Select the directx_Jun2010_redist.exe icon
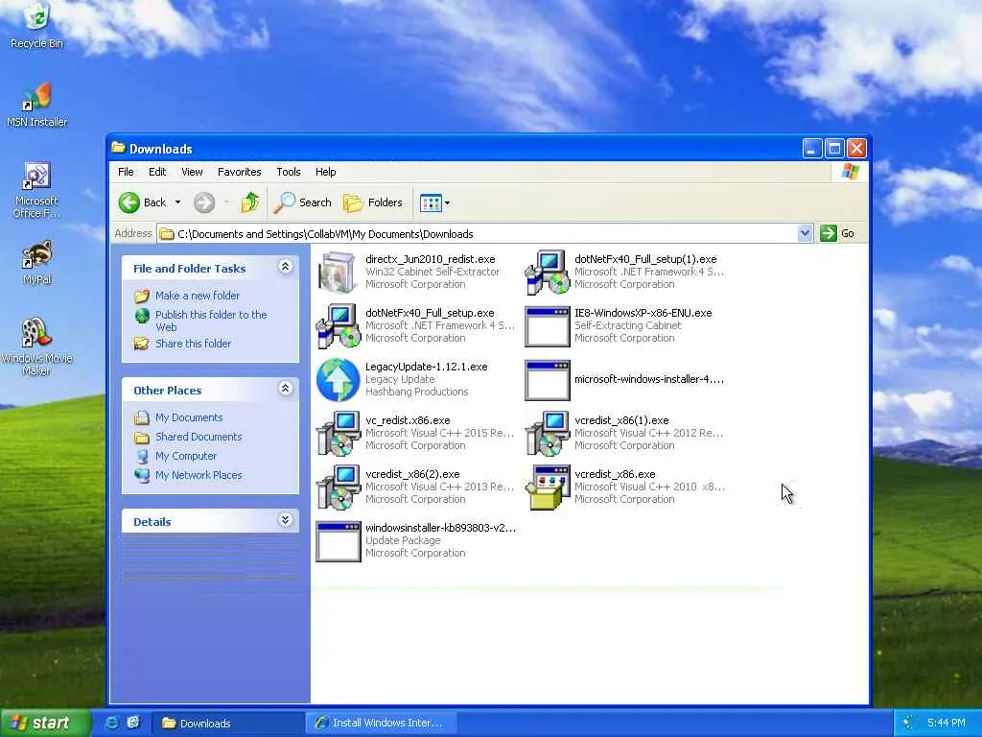The image size is (982, 737). click(x=338, y=273)
